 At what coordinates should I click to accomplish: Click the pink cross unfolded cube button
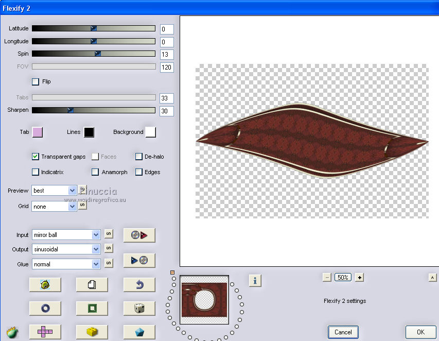coord(45,332)
